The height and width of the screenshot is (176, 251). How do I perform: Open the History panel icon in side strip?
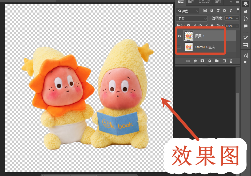pyautogui.click(x=246, y=19)
